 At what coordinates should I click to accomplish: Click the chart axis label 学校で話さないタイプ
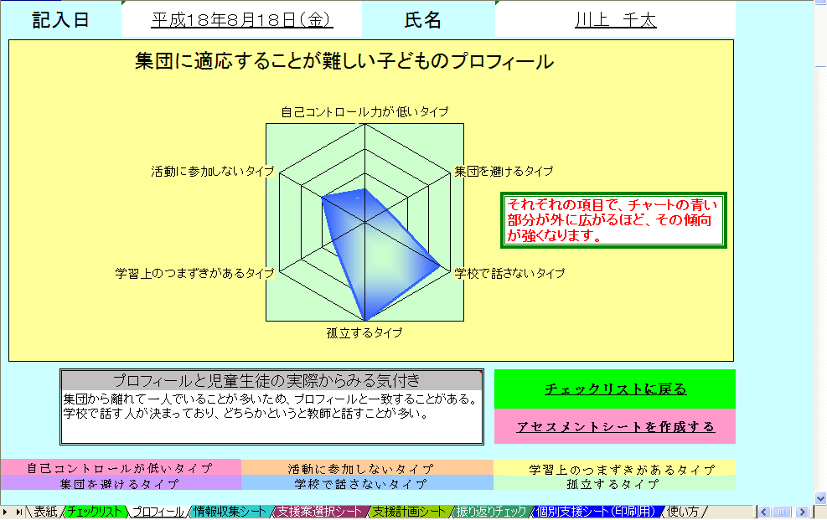pos(509,274)
